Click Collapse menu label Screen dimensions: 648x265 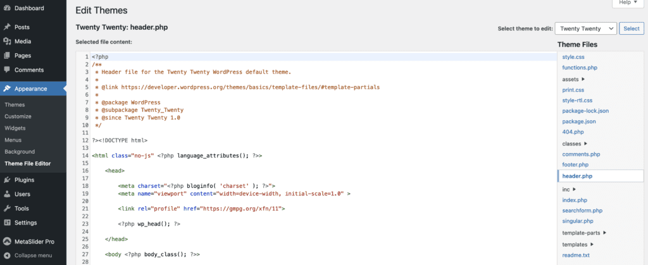click(x=33, y=256)
